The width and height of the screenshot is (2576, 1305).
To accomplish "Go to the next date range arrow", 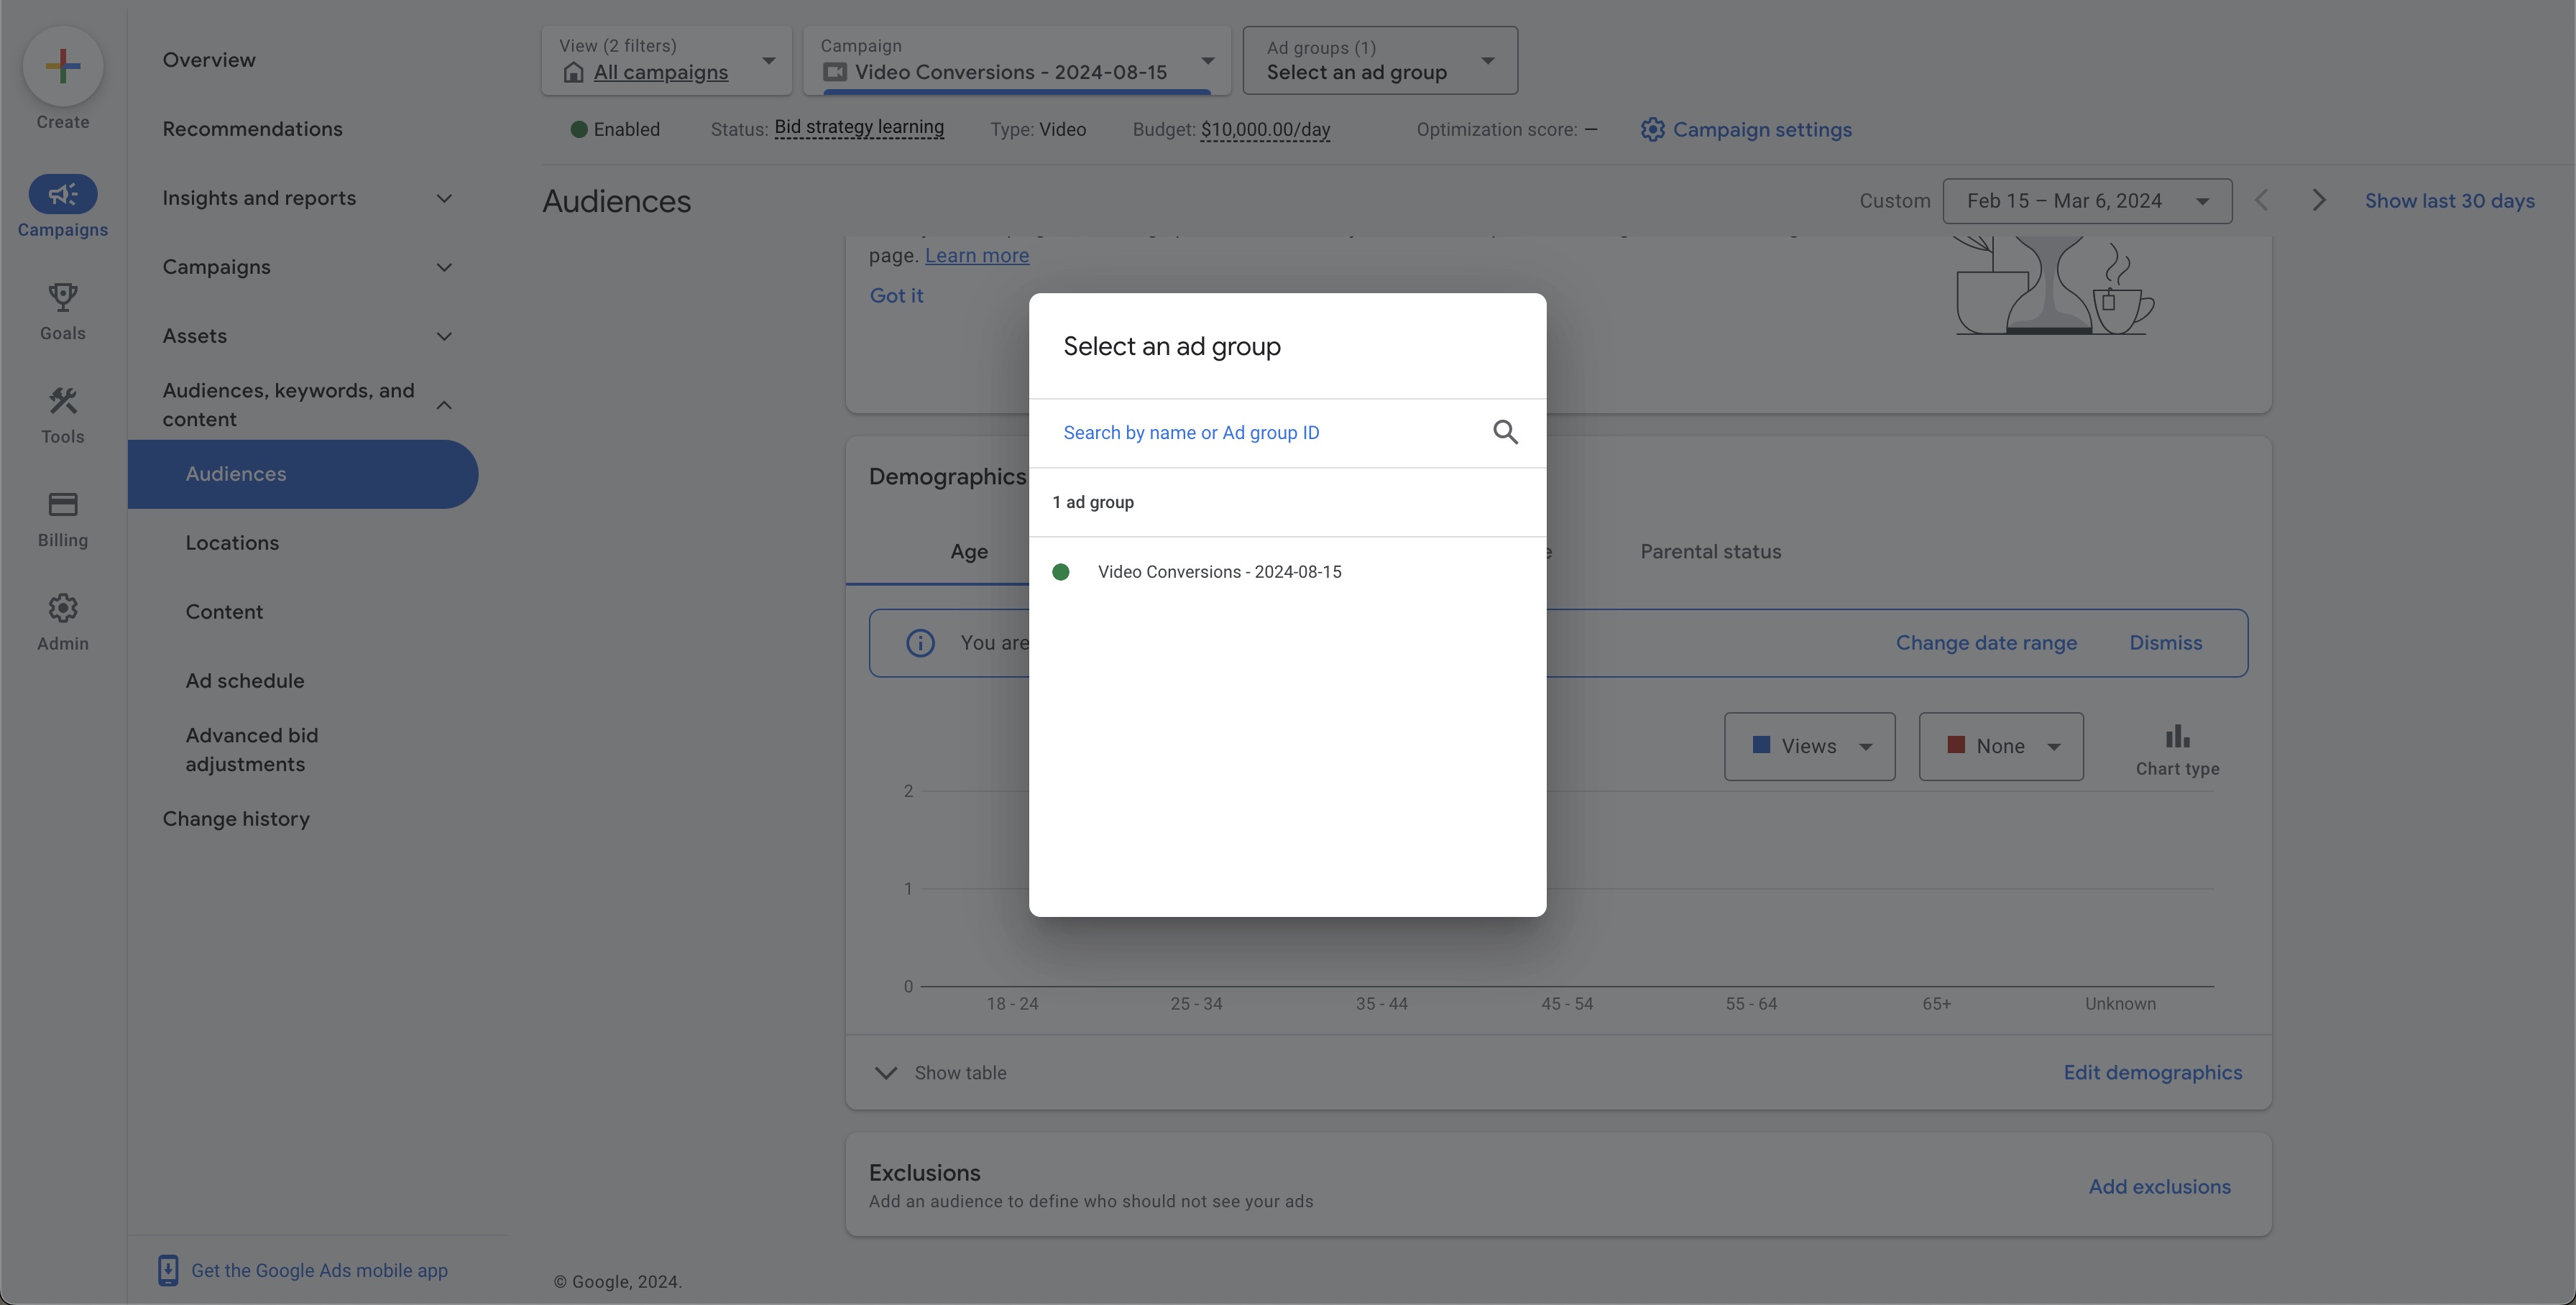I will click(x=2318, y=201).
